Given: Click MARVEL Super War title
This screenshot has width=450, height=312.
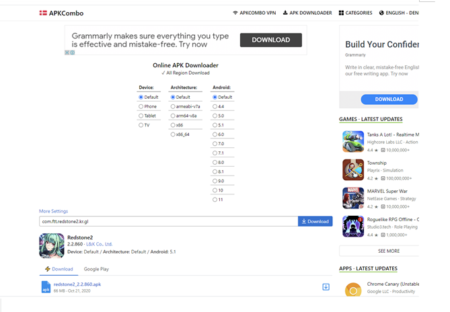Looking at the screenshot, I should click(387, 191).
